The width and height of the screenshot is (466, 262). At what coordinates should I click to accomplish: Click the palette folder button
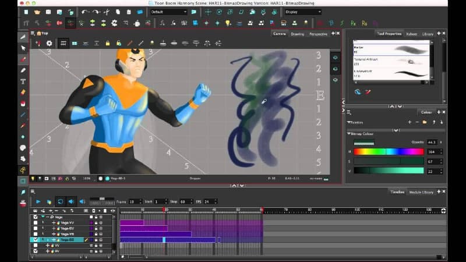(x=425, y=122)
